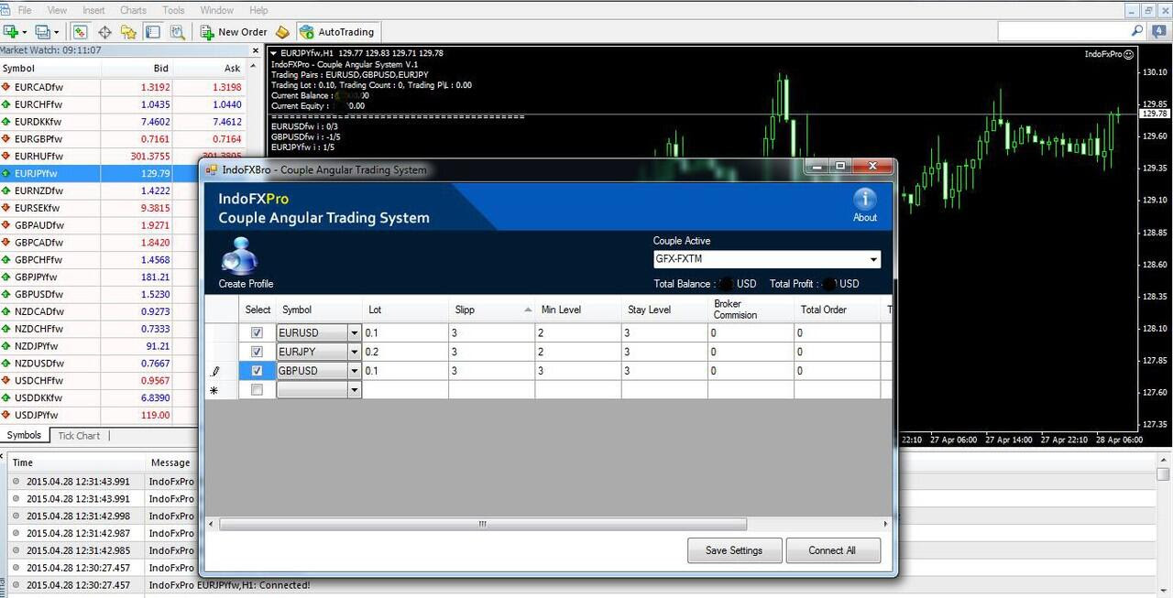Image resolution: width=1173 pixels, height=598 pixels.
Task: Select EURHUFfw row in Market Watch
Action: tap(123, 156)
